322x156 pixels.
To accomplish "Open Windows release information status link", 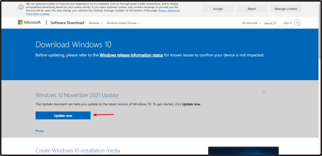I will click(131, 55).
